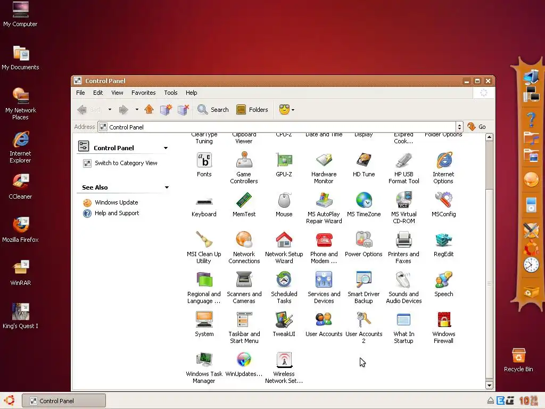
Task: Open Printers and Faxes
Action: coord(403,248)
